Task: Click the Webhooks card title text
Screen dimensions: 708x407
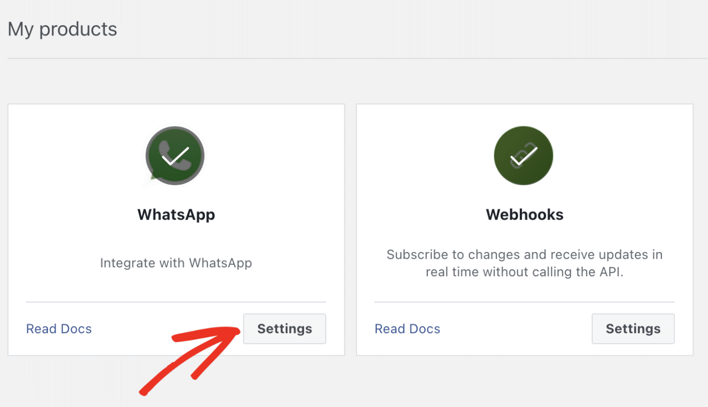Action: tap(524, 214)
